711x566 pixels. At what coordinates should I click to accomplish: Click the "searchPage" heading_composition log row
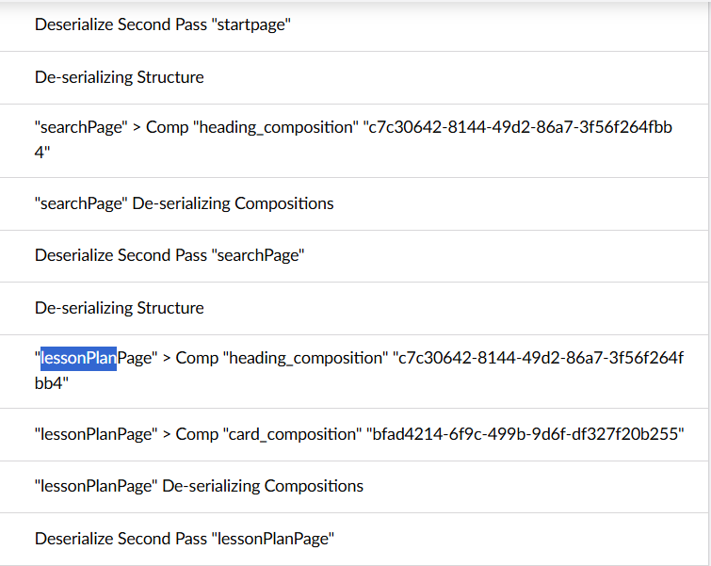pyautogui.click(x=353, y=139)
